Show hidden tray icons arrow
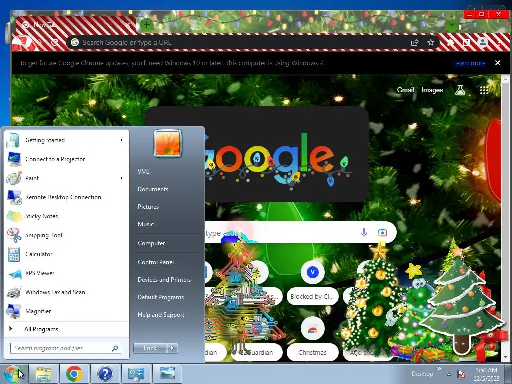 (x=449, y=374)
